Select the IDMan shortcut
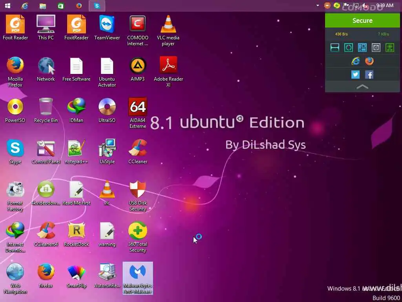The image size is (402, 302). click(77, 110)
